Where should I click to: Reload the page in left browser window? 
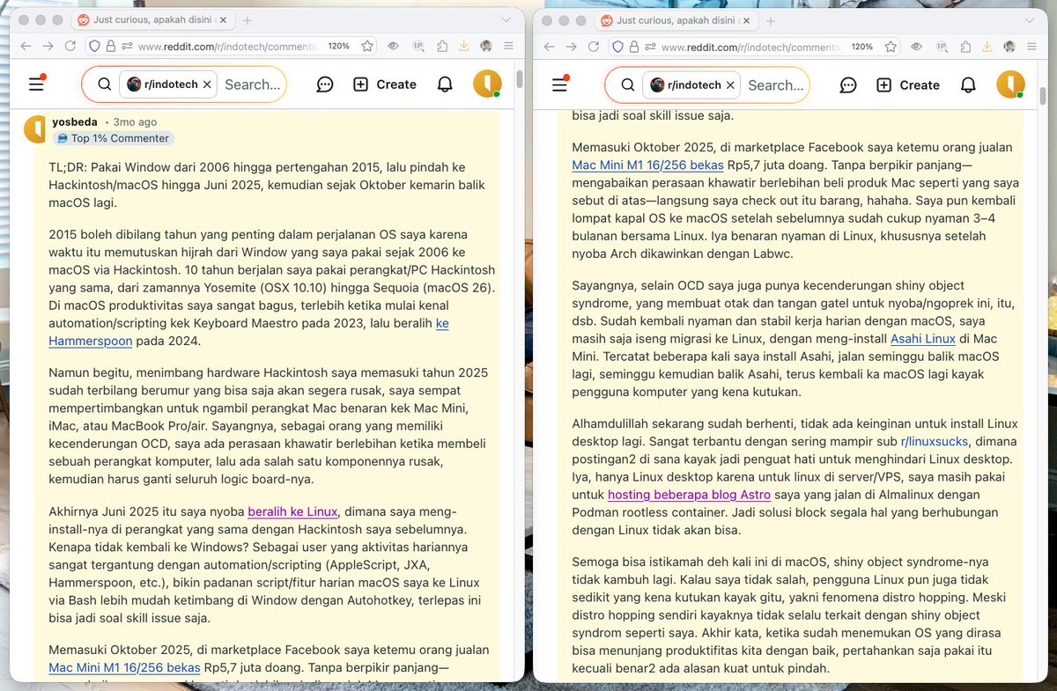pyautogui.click(x=70, y=46)
